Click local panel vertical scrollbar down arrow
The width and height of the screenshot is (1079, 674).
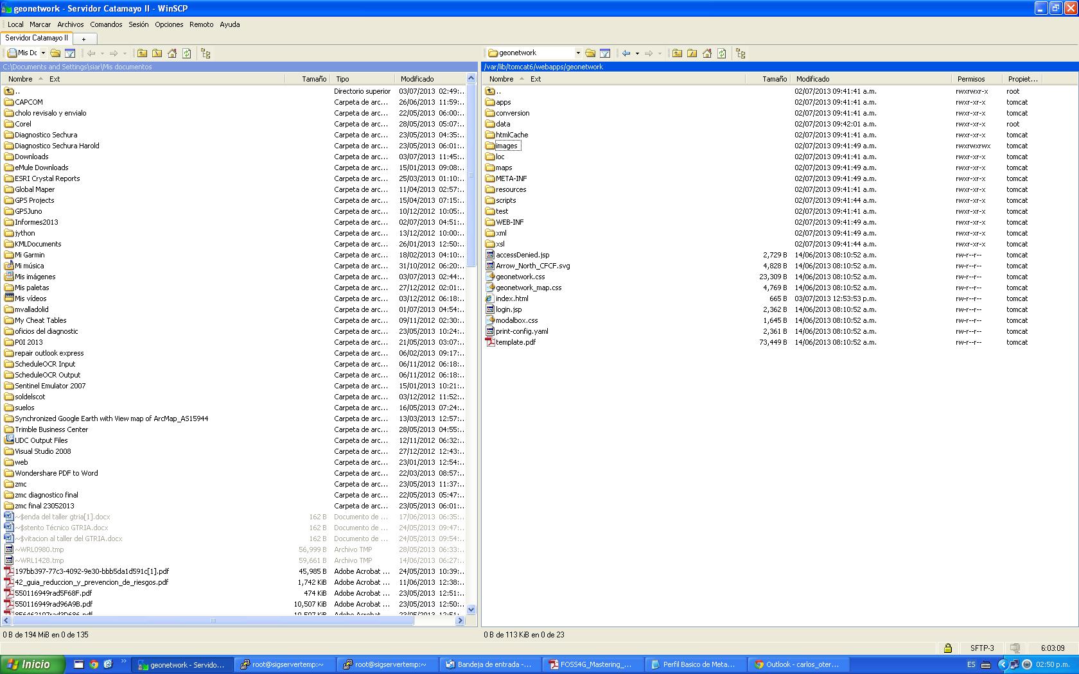[471, 610]
